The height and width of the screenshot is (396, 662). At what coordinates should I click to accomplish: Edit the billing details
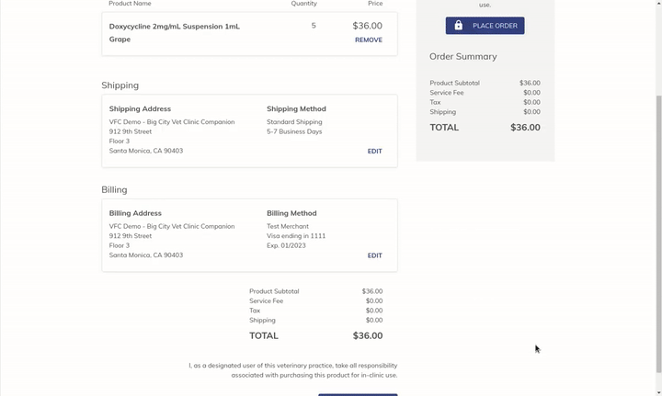click(374, 255)
